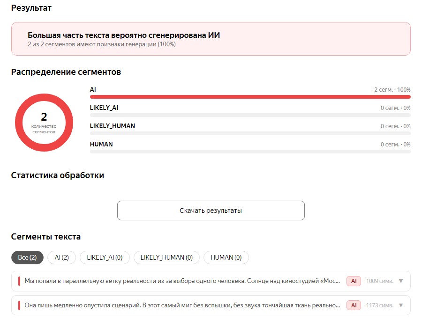Click the 'Результат' heading
Image resolution: width=422 pixels, height=334 pixels.
(x=31, y=8)
